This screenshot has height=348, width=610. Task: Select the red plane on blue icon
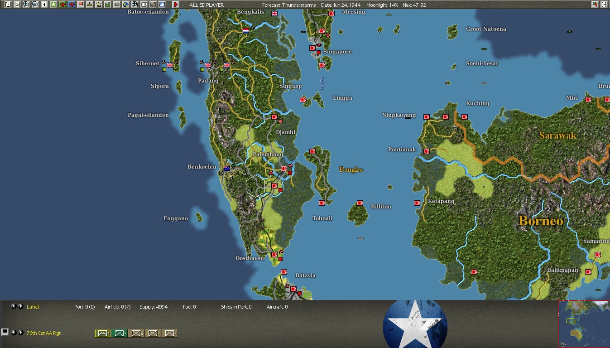click(72, 5)
